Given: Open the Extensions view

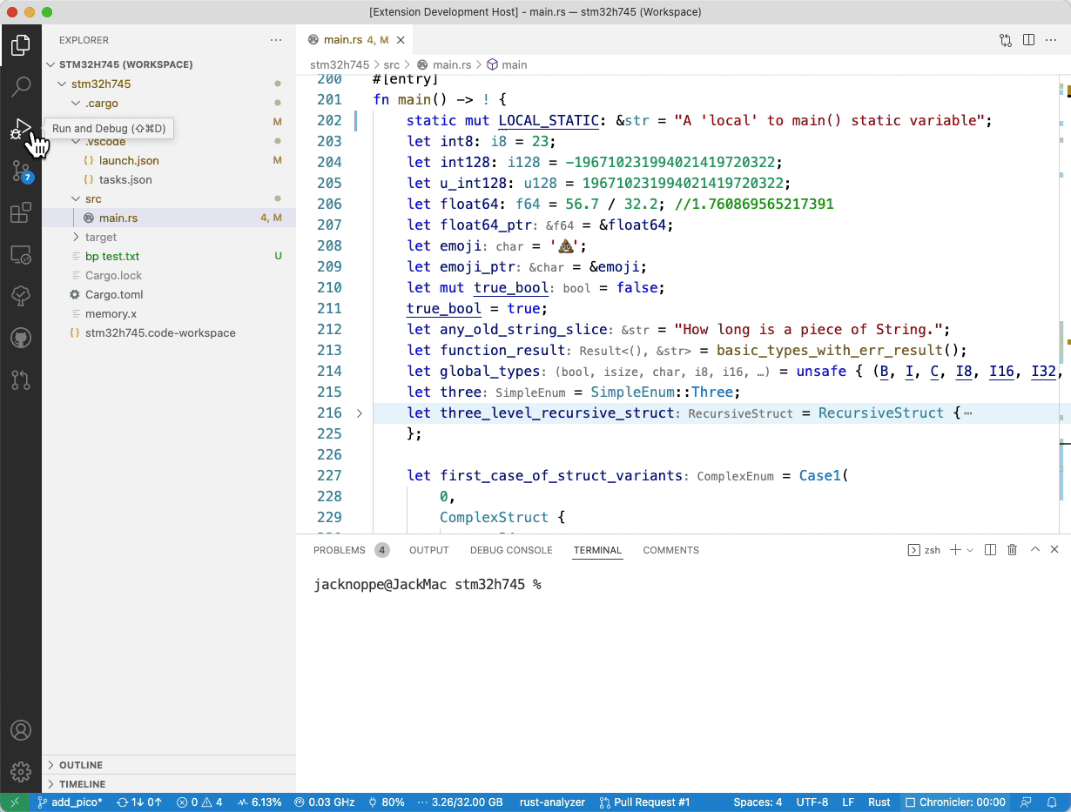Looking at the screenshot, I should (21, 213).
